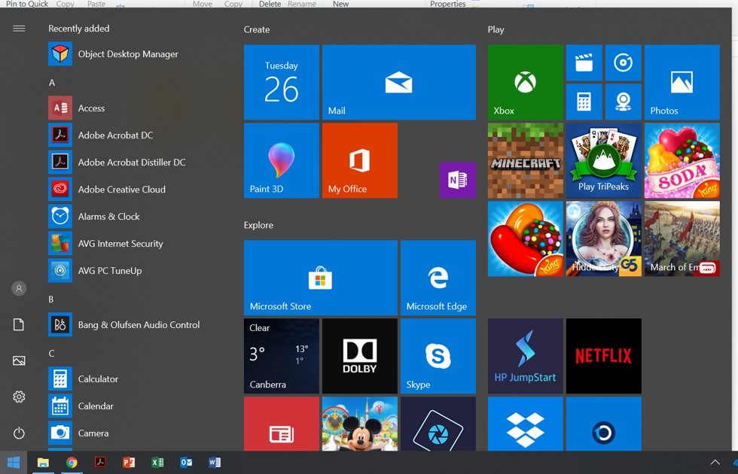Open the Photoshop Express camera shutter tile
Image resolution: width=738 pixels, height=474 pixels.
click(438, 424)
